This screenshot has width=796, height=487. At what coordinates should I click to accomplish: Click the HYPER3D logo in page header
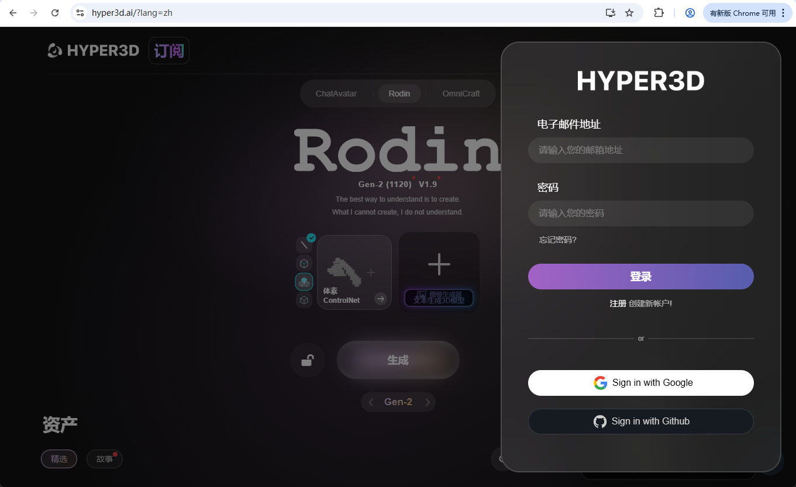point(94,51)
